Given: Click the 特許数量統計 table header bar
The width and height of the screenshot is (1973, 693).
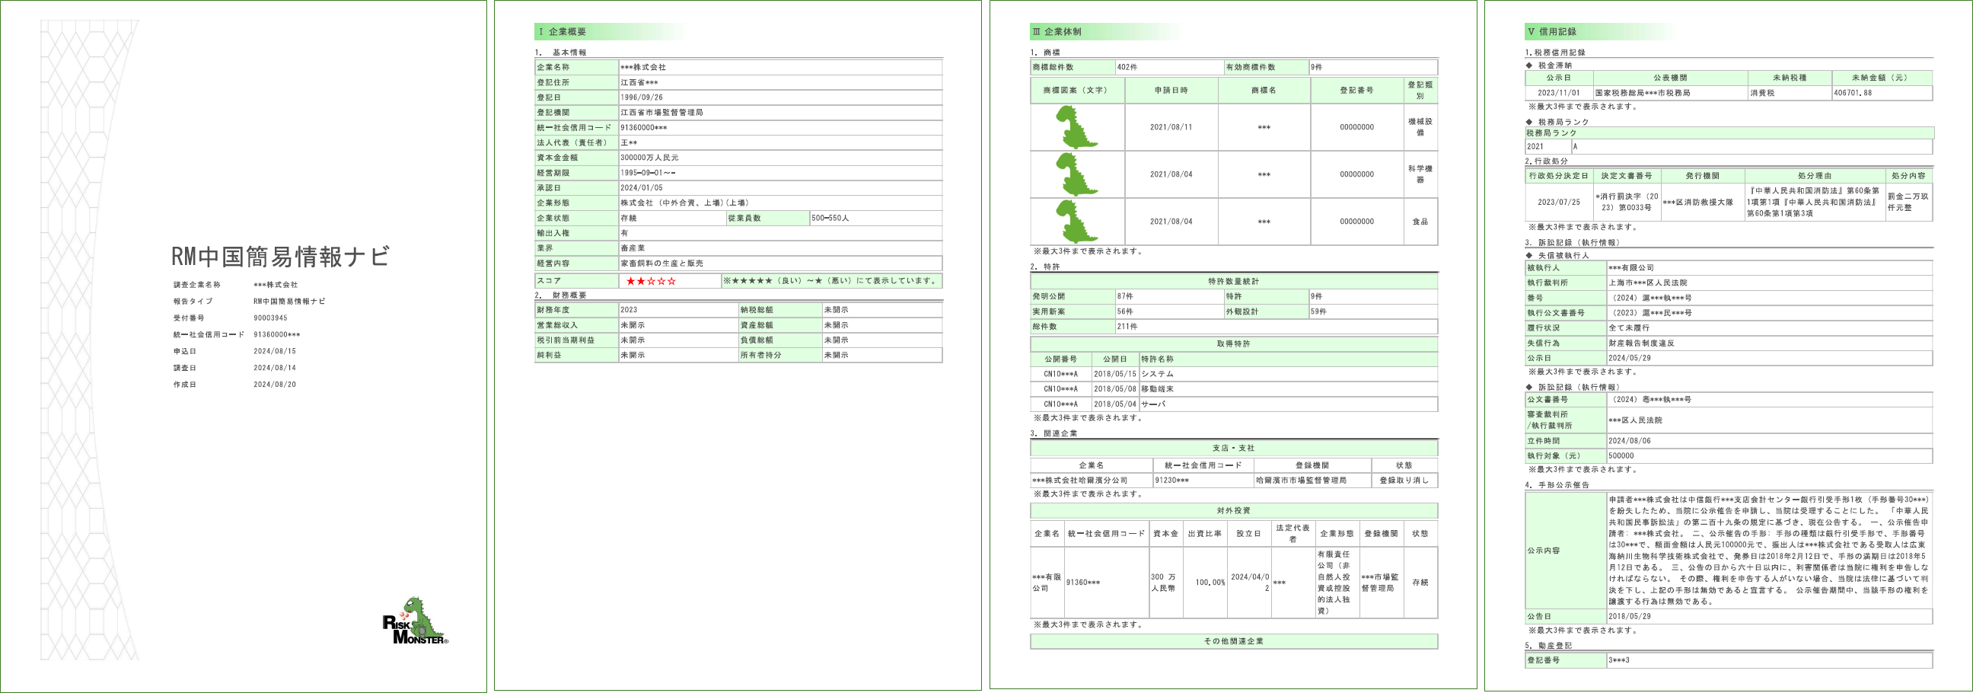Looking at the screenshot, I should (1233, 281).
